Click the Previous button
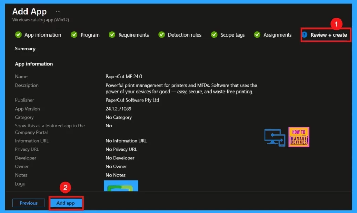 (x=29, y=203)
